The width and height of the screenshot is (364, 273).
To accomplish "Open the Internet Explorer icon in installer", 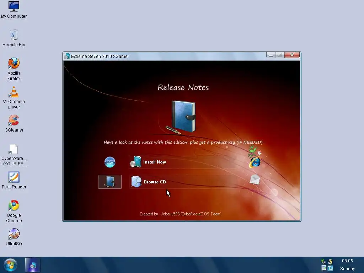I will coord(255,162).
